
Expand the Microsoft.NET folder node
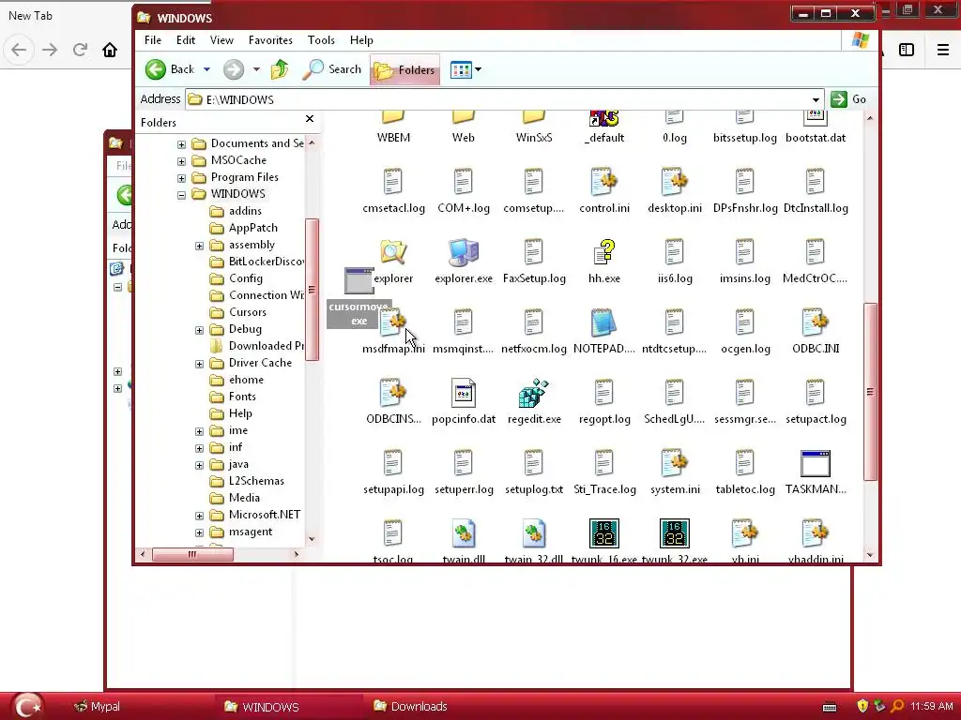pyautogui.click(x=199, y=516)
